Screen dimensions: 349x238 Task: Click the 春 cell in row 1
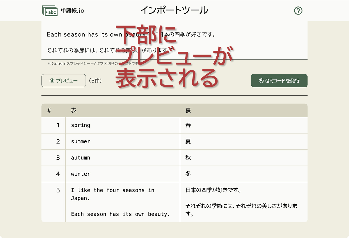pos(188,125)
